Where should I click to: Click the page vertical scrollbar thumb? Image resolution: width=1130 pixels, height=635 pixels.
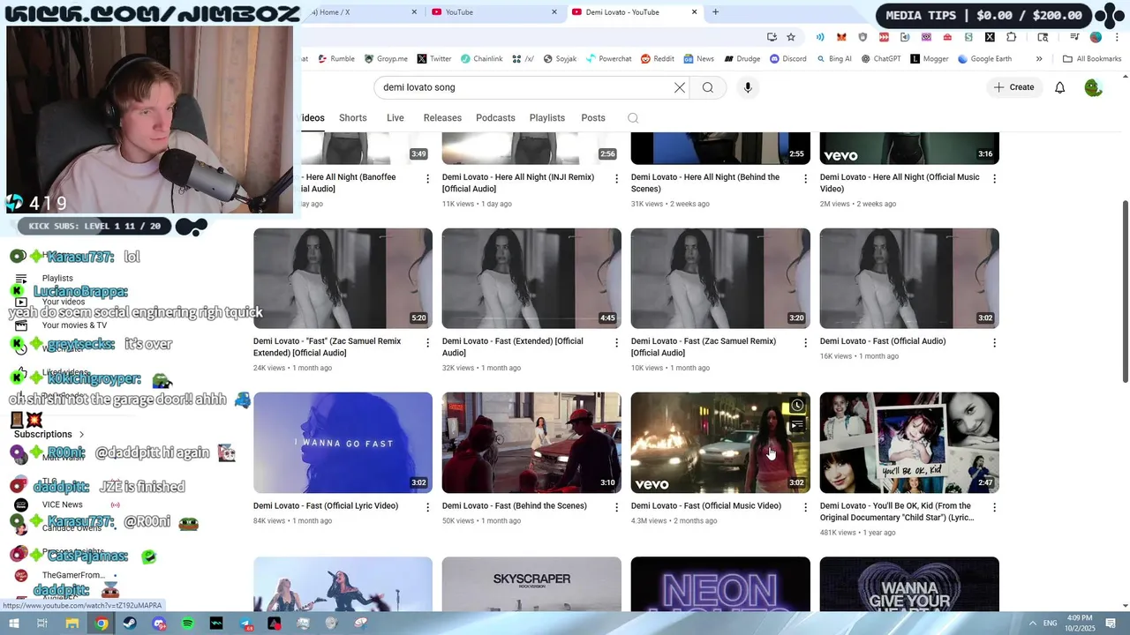pos(1125,291)
